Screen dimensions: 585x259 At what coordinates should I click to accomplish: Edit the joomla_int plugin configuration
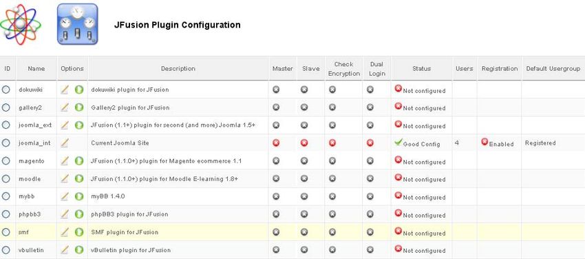(x=65, y=143)
